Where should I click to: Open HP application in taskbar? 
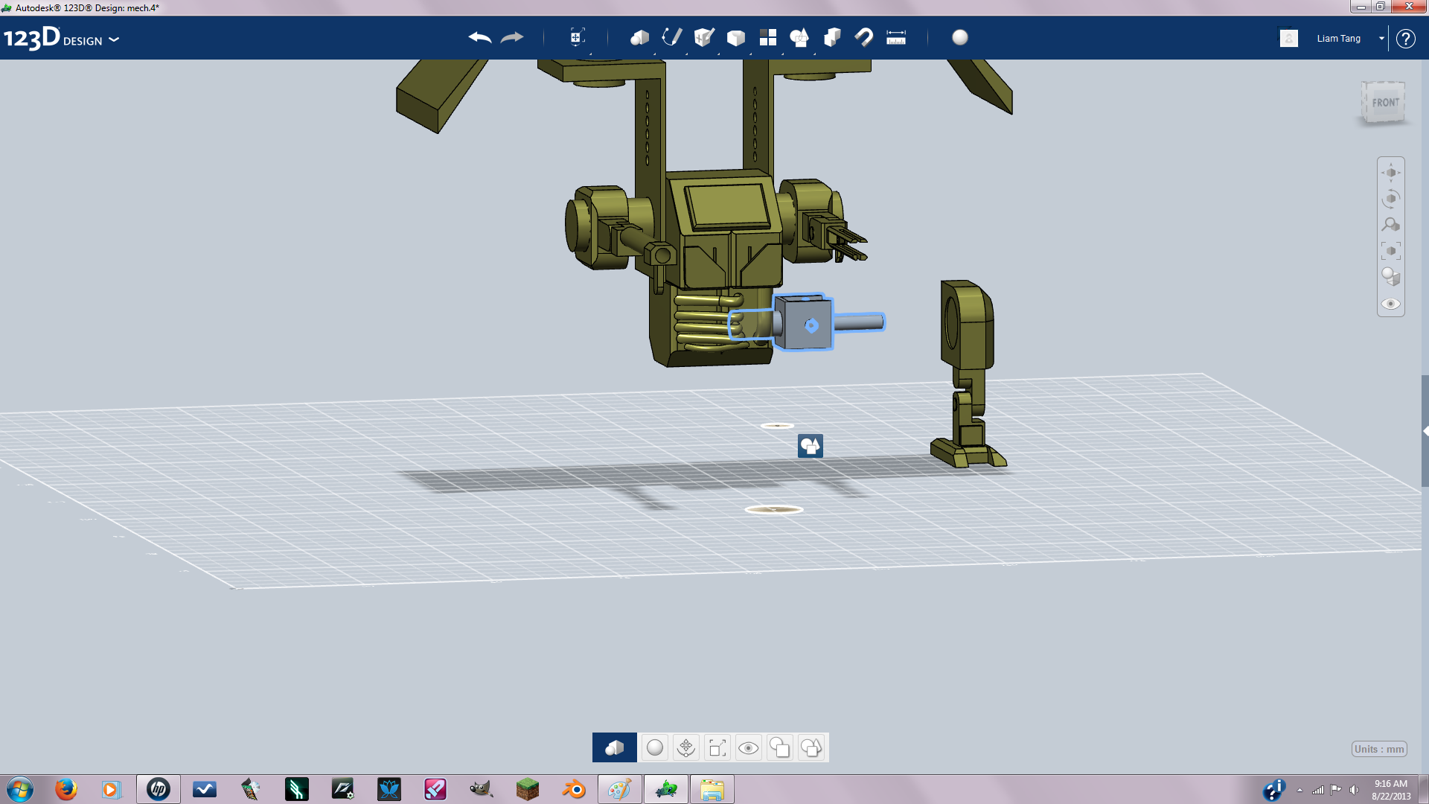click(158, 789)
